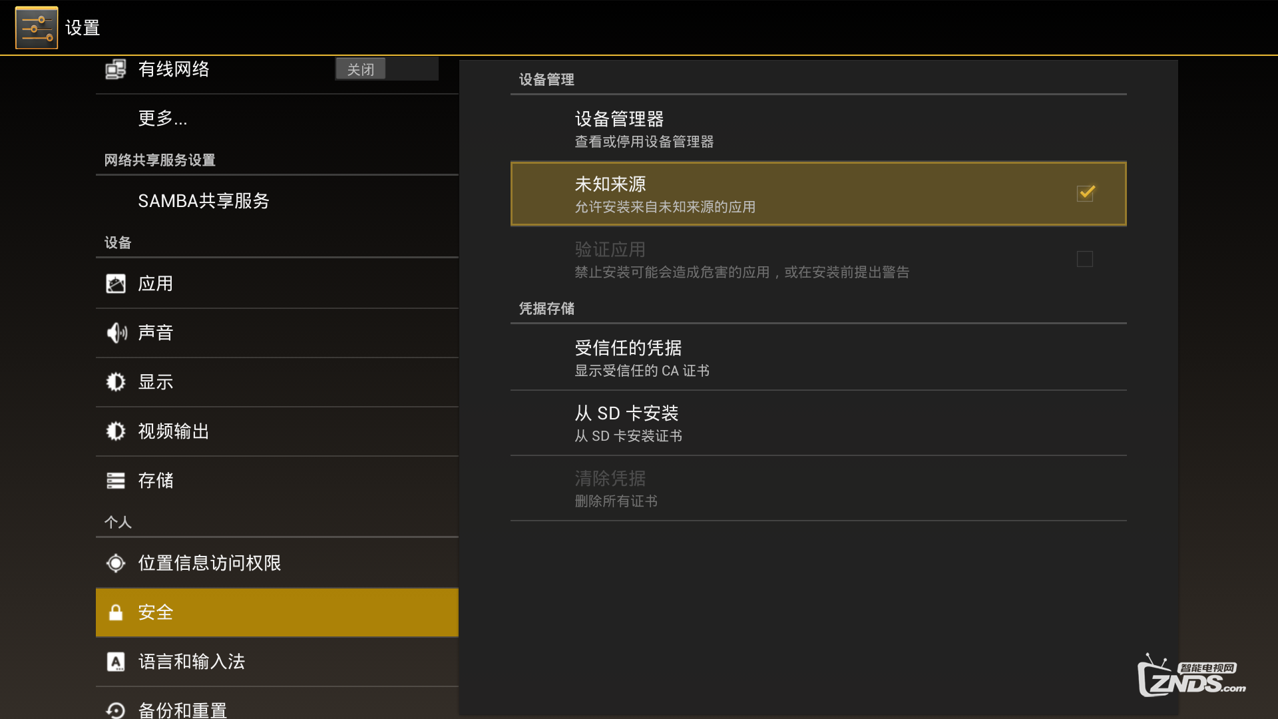Uncheck the 未知来源 checkbox
This screenshot has width=1278, height=719.
[x=1086, y=194]
